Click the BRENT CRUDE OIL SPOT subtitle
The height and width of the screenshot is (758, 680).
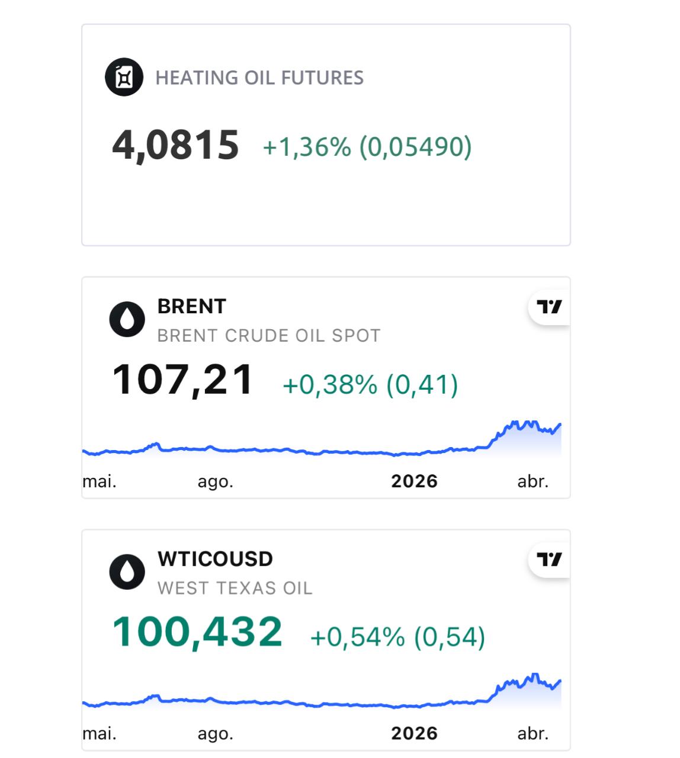click(269, 336)
